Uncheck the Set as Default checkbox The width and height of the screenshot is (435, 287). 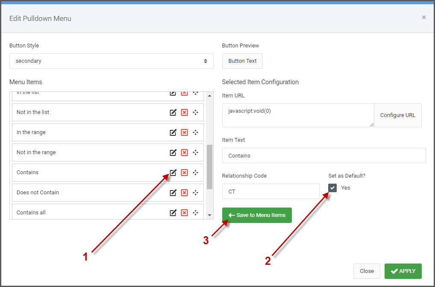tap(332, 188)
